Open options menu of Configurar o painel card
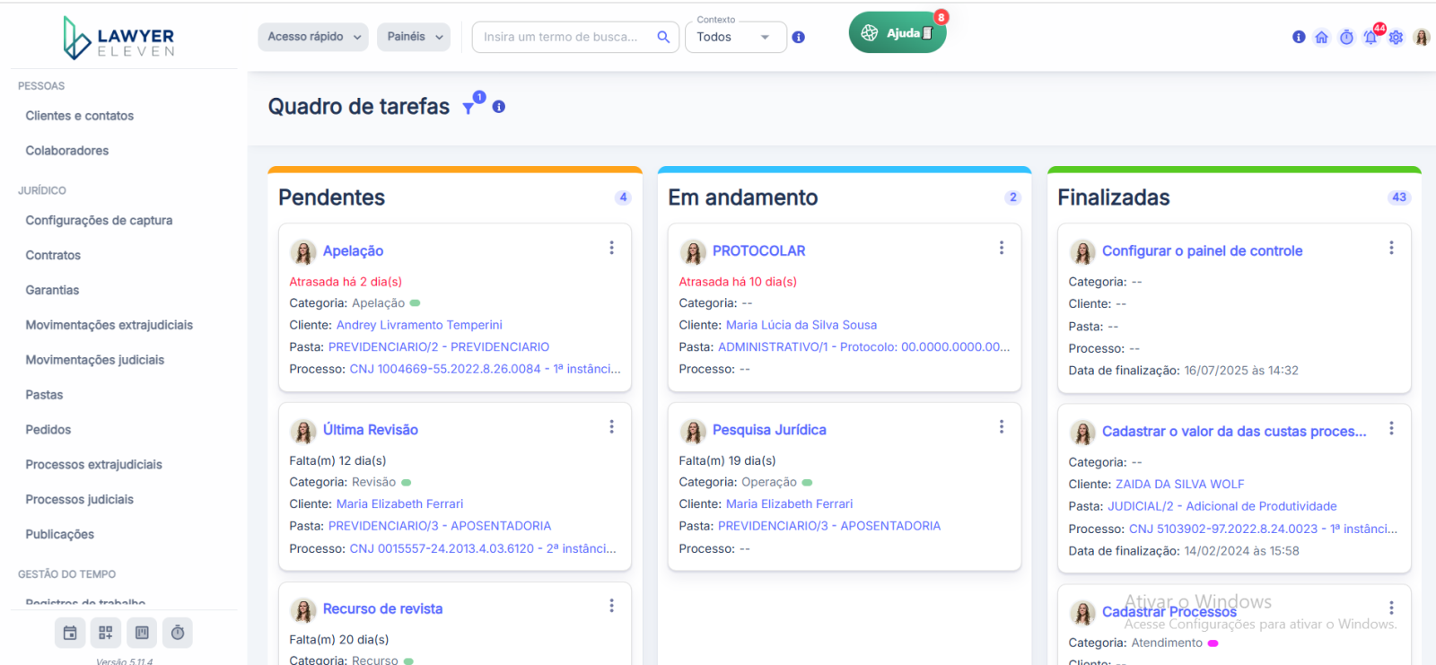The width and height of the screenshot is (1436, 665). pos(1392,248)
